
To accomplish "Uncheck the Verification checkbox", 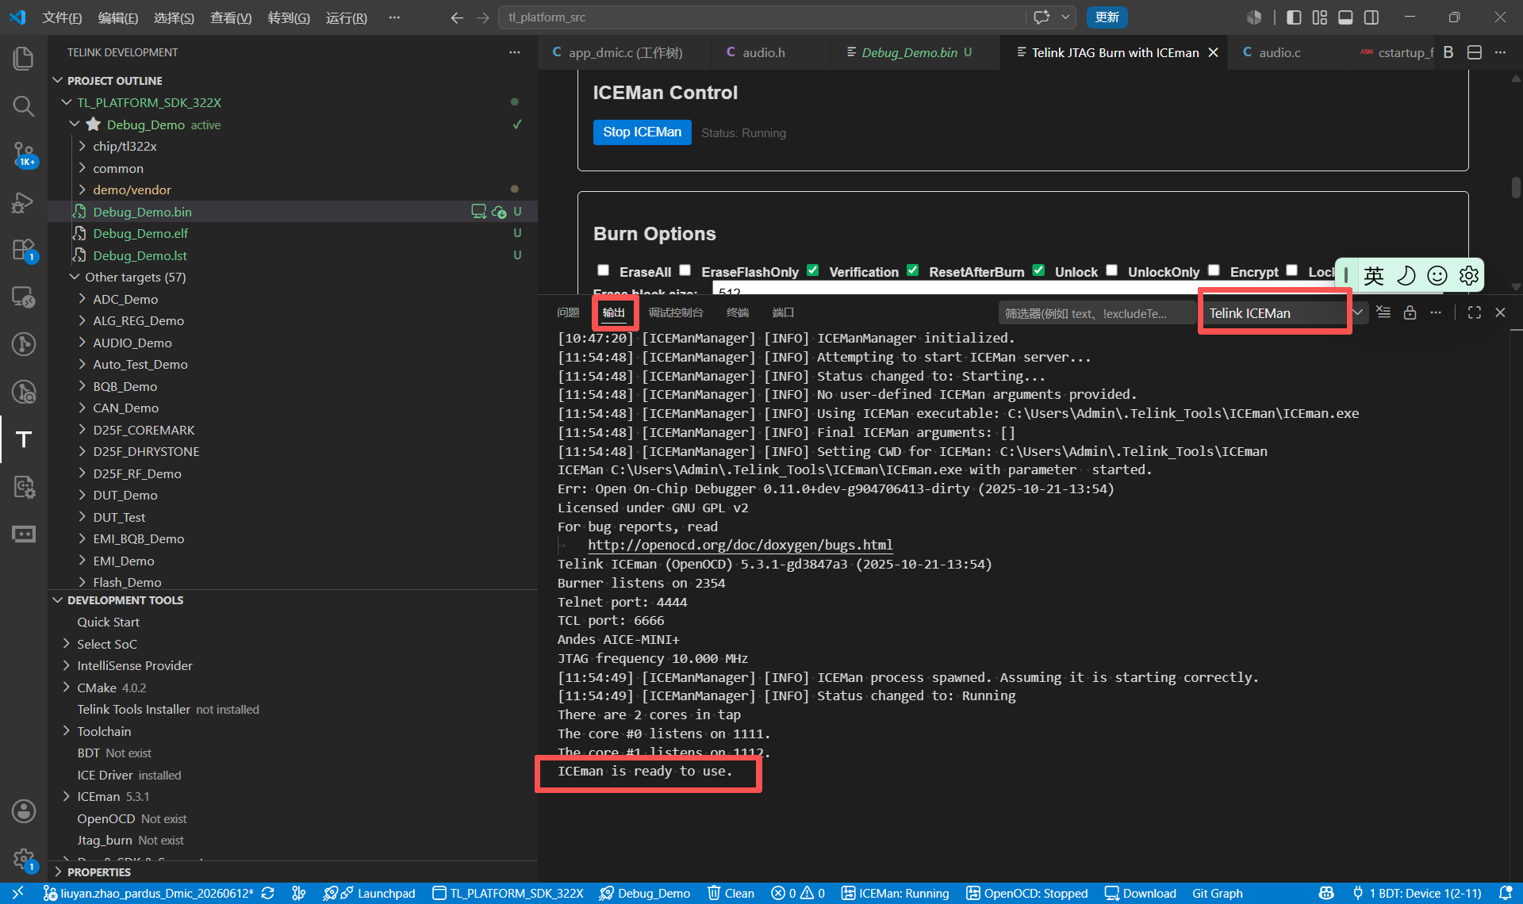I will [813, 270].
